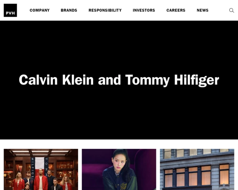
Task: Click the Calvin Klein and Tommy Hilfiger headline
Action: (119, 80)
